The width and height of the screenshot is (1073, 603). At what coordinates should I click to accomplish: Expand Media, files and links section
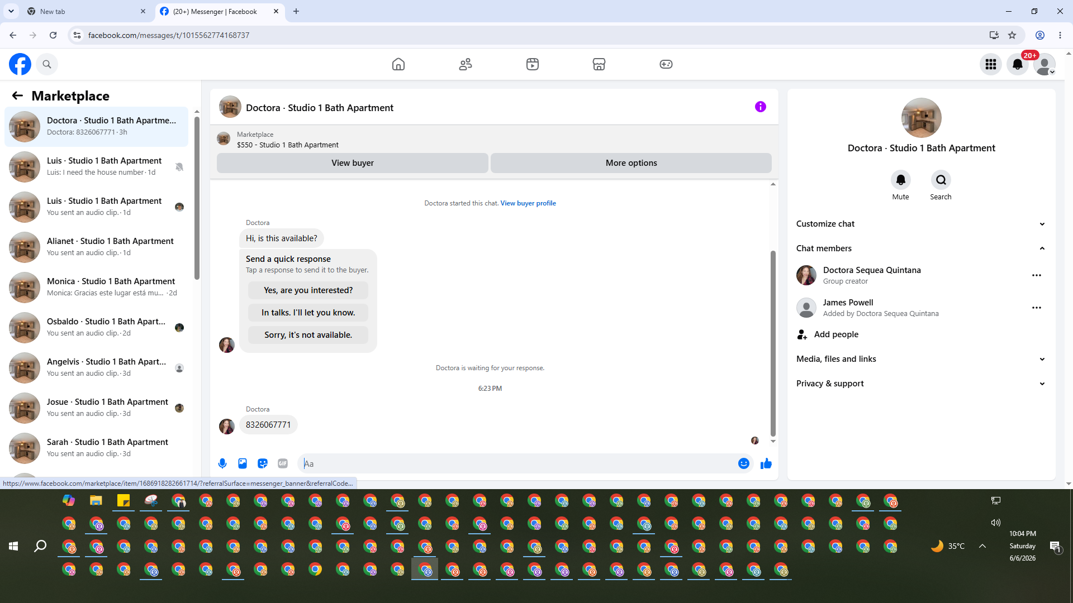921,359
